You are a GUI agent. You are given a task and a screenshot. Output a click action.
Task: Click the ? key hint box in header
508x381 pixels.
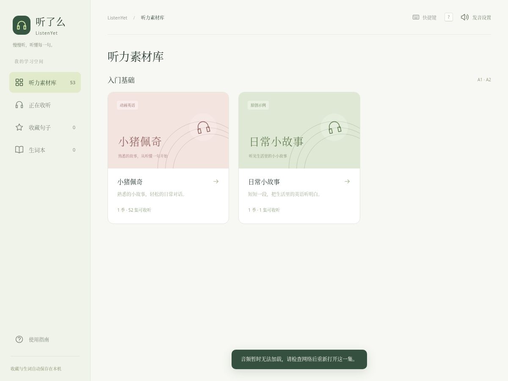[x=449, y=17]
